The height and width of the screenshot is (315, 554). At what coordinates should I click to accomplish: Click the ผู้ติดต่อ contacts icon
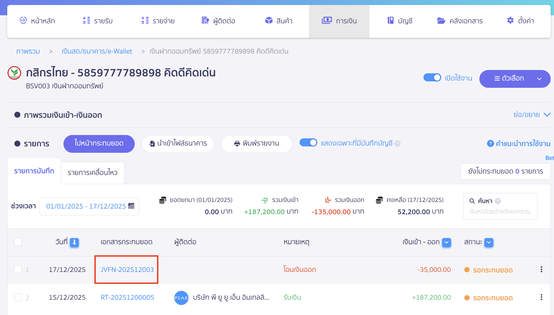tap(205, 20)
